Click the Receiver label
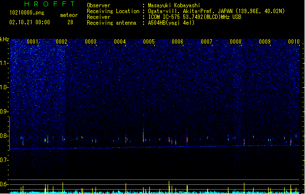 click(98, 17)
